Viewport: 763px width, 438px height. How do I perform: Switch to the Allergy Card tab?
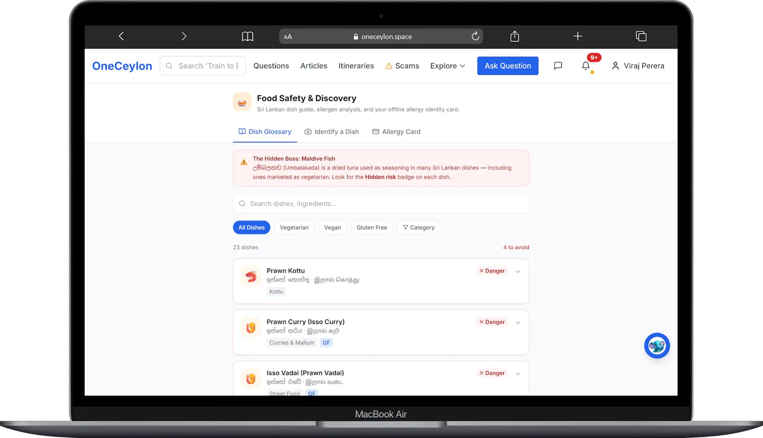coord(396,132)
